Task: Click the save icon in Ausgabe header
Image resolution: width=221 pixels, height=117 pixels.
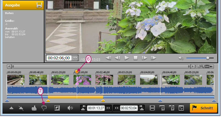Action: coord(39,5)
